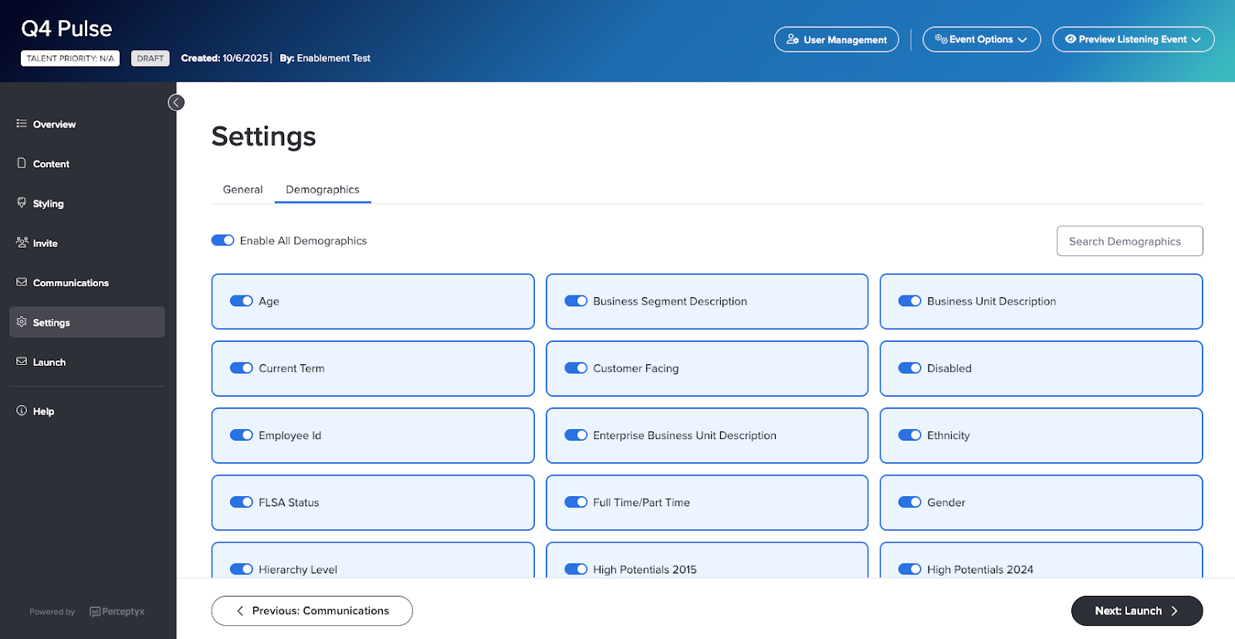
Task: Click the Settings page heading
Action: click(264, 137)
